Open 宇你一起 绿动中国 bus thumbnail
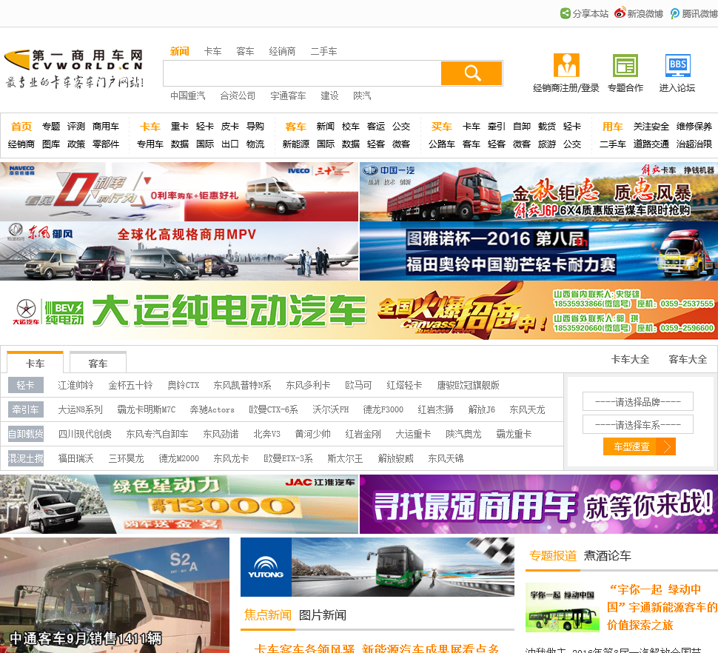Image resolution: width=718 pixels, height=653 pixels. pos(563,607)
